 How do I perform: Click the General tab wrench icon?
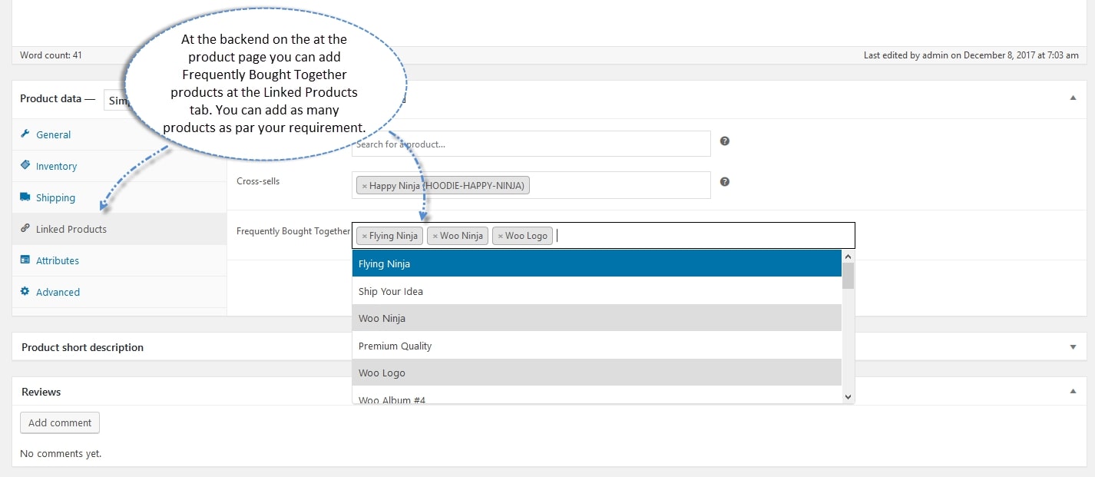tap(25, 134)
